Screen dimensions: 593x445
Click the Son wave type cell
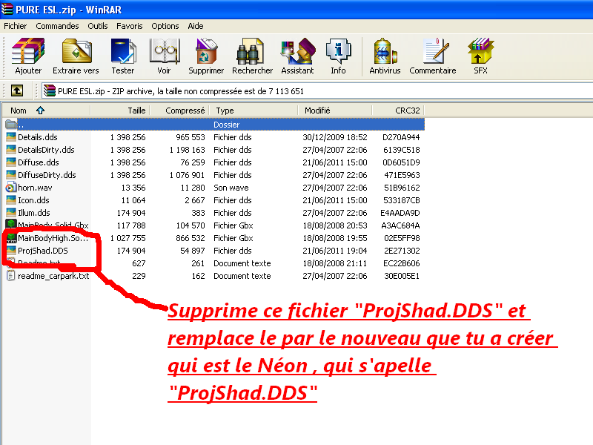[231, 188]
